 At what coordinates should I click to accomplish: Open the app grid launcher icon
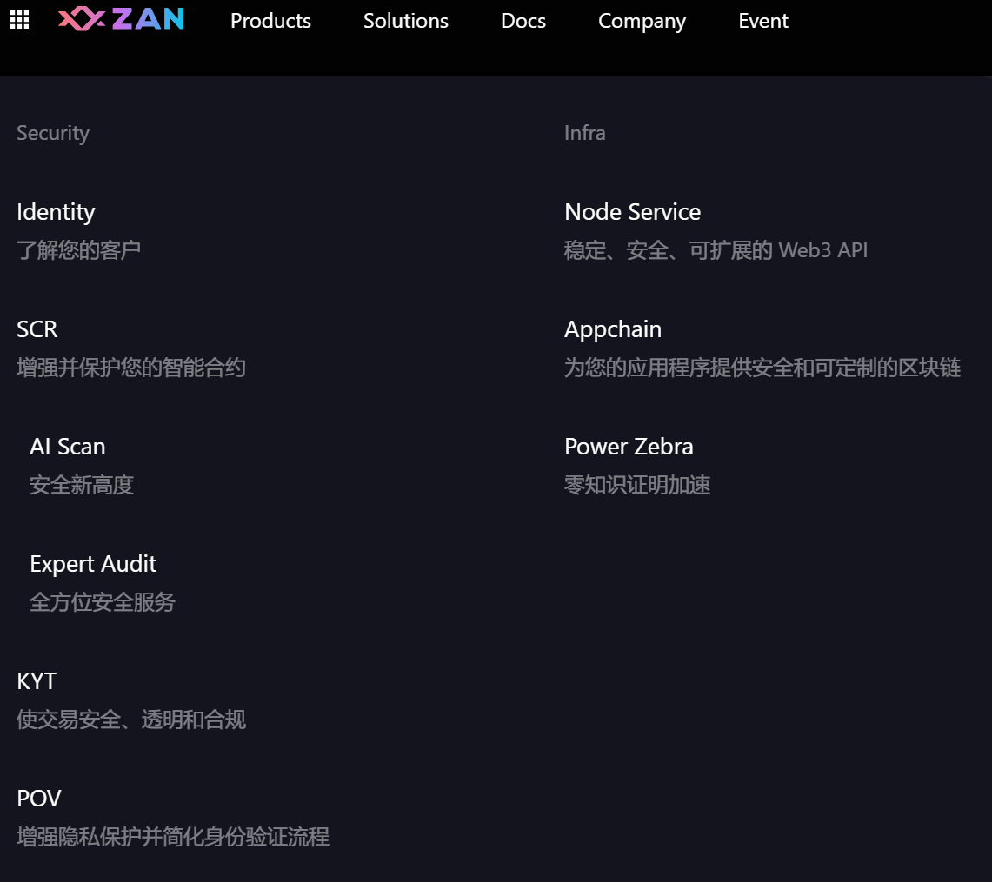(x=19, y=21)
